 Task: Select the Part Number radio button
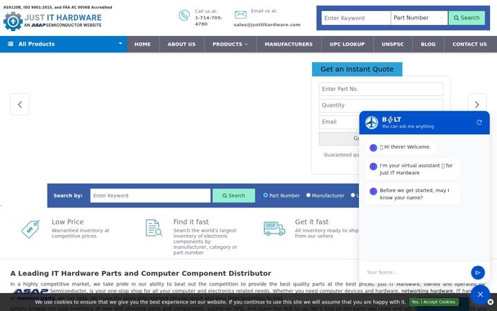(266, 195)
